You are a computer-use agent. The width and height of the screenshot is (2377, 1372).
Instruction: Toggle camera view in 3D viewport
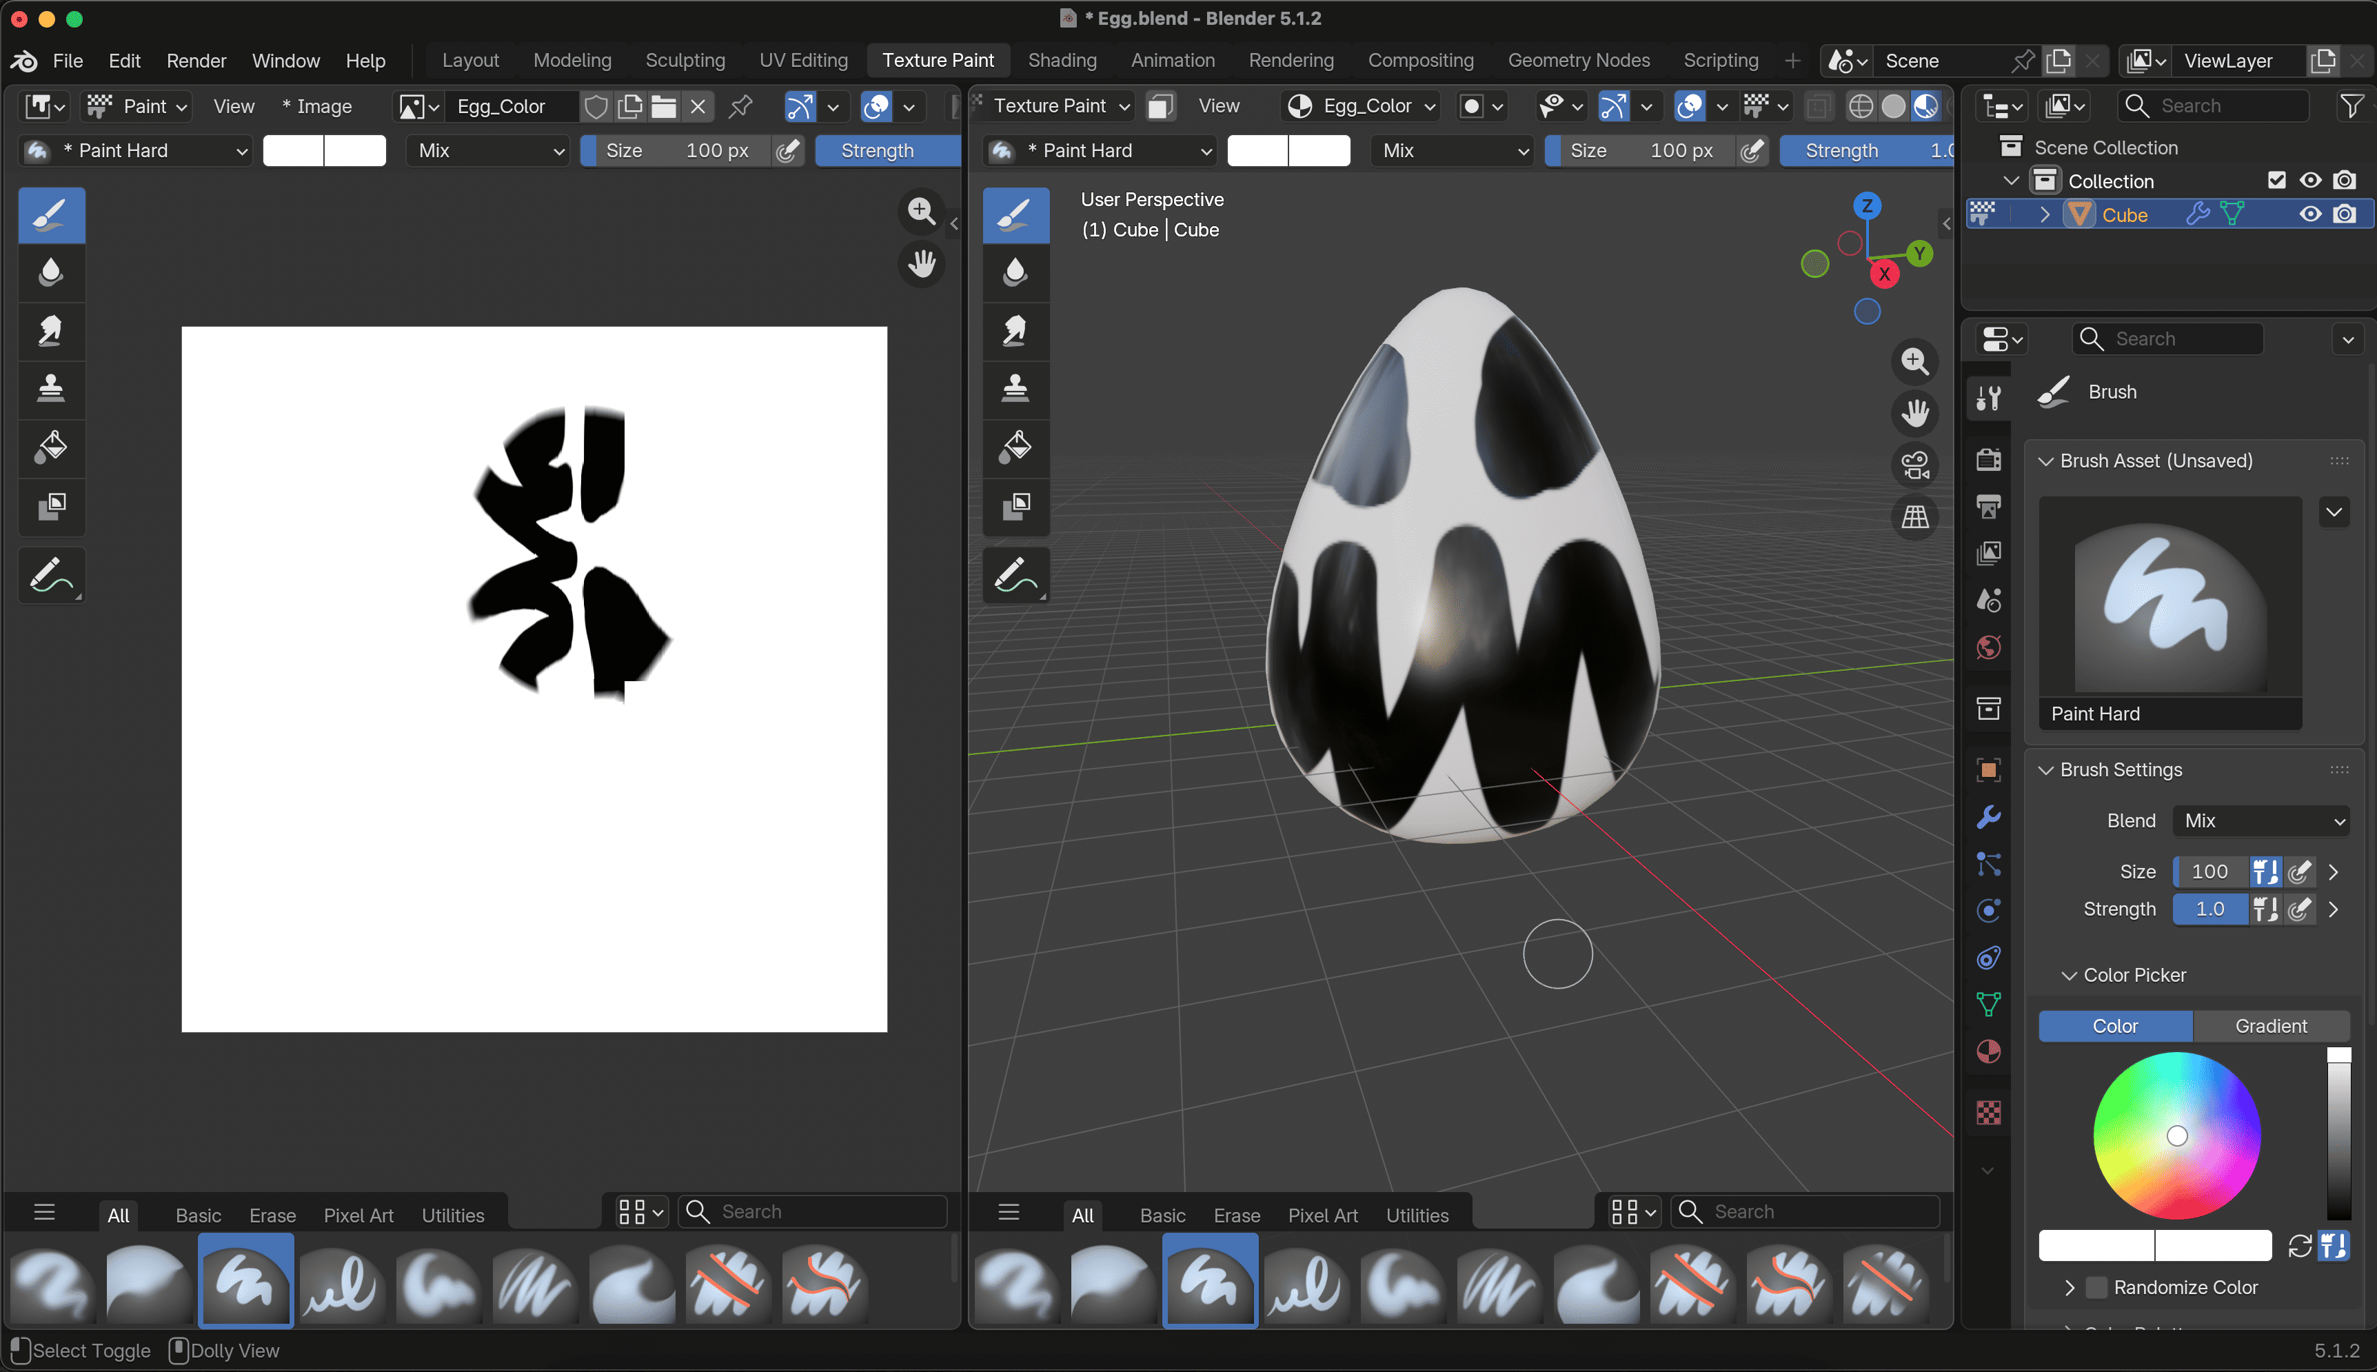coord(1914,465)
